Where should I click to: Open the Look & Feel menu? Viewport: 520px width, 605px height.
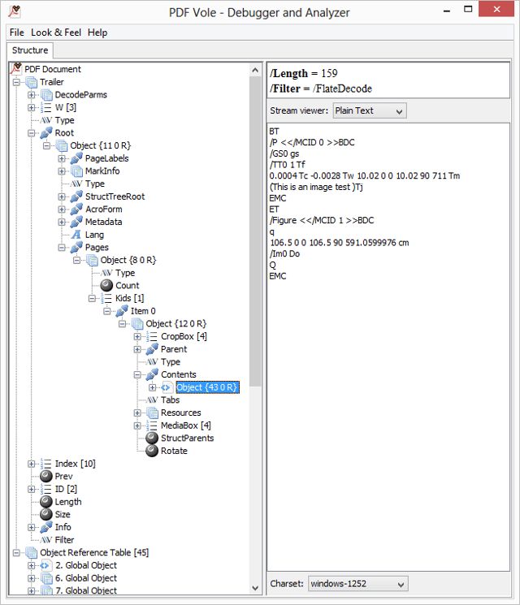tap(56, 32)
